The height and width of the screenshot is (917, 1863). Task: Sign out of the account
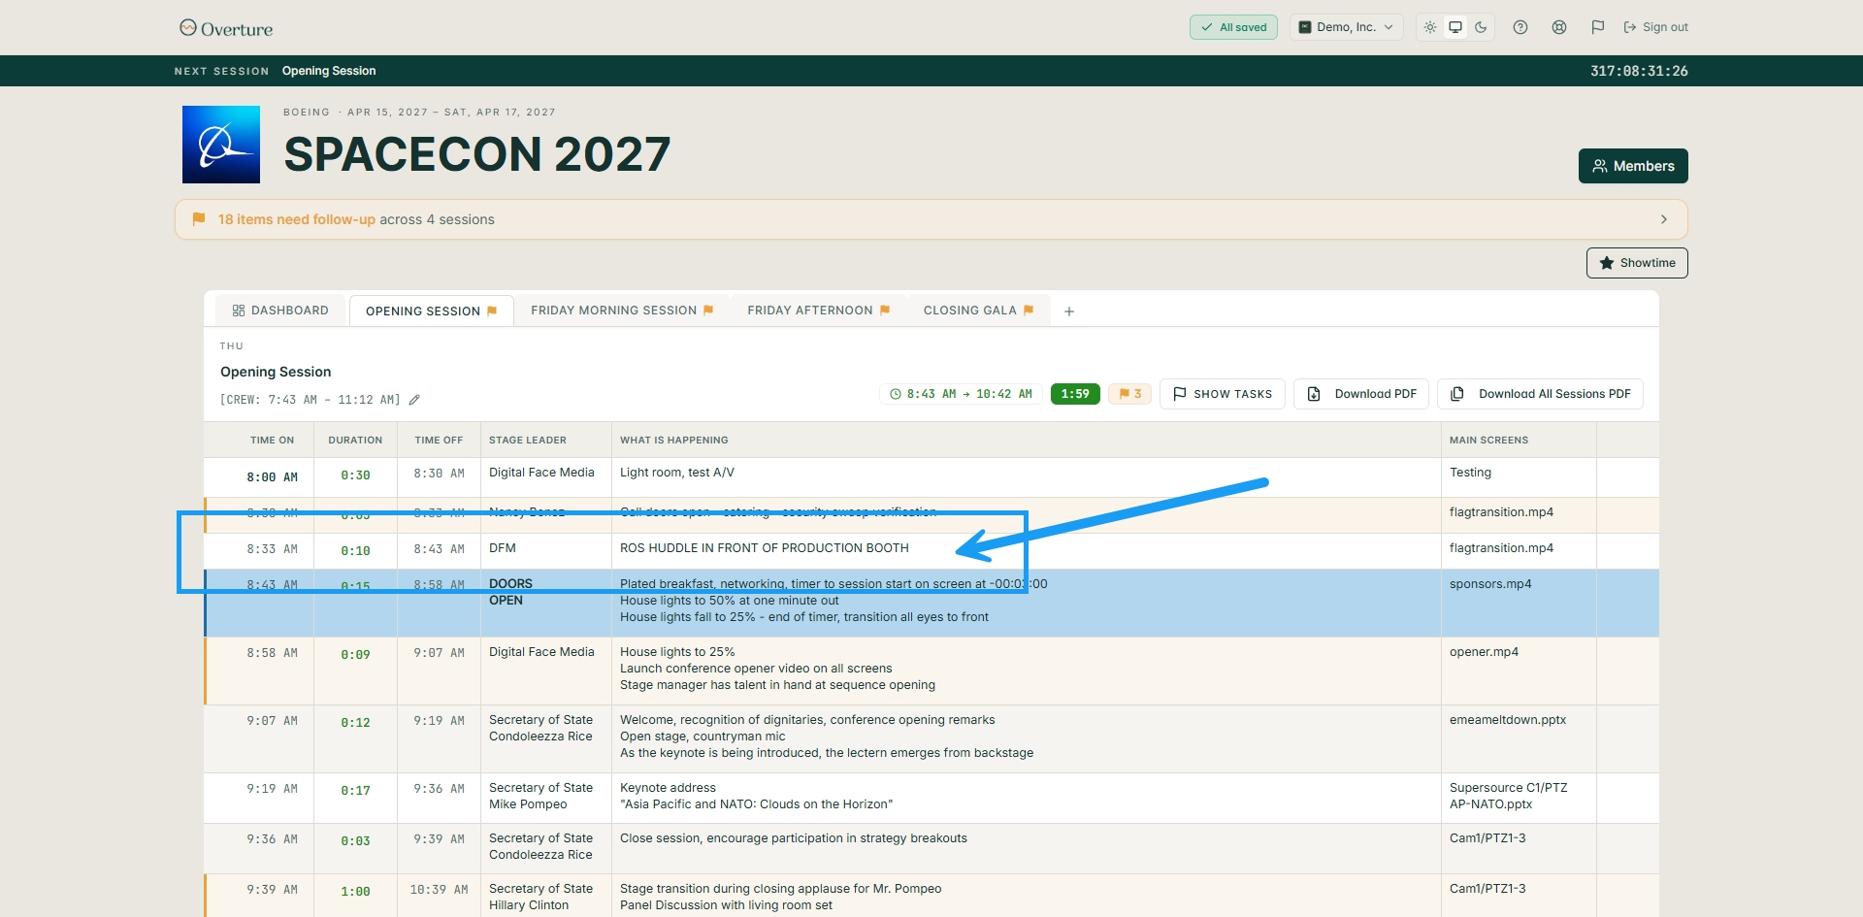(x=1655, y=27)
